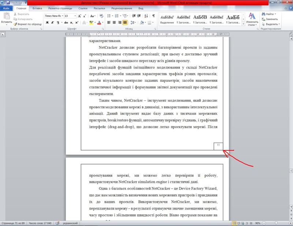Decrease paragraph indent
This screenshot has width=293, height=226.
(134, 16)
